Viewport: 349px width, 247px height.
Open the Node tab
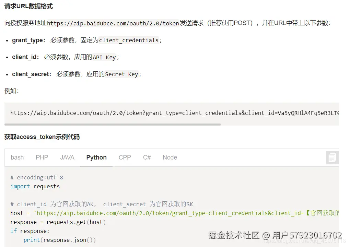tap(170, 157)
